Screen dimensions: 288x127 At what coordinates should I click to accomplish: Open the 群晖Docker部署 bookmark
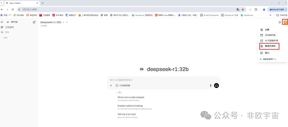point(166,15)
